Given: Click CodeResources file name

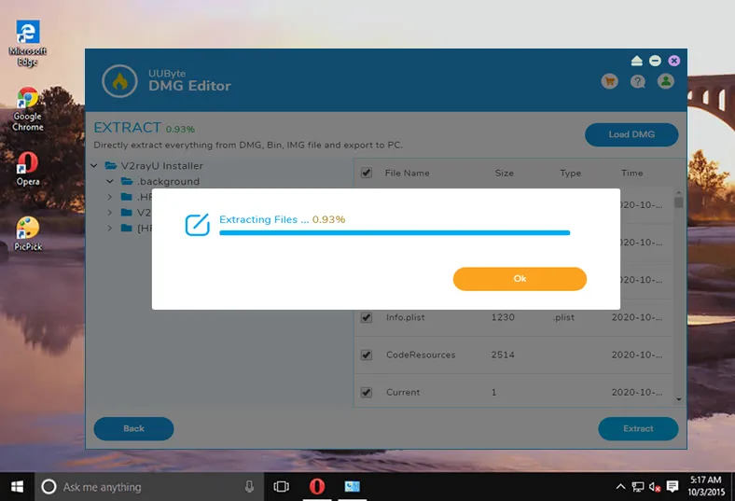Looking at the screenshot, I should [421, 355].
